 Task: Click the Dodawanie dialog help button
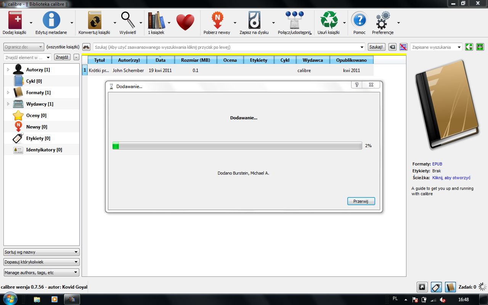coord(356,85)
